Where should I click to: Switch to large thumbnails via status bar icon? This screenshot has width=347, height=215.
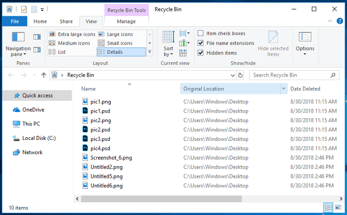coord(338,208)
